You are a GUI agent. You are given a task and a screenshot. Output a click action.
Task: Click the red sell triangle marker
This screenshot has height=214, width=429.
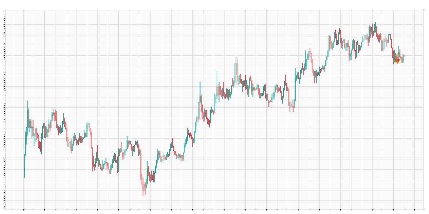[398, 60]
